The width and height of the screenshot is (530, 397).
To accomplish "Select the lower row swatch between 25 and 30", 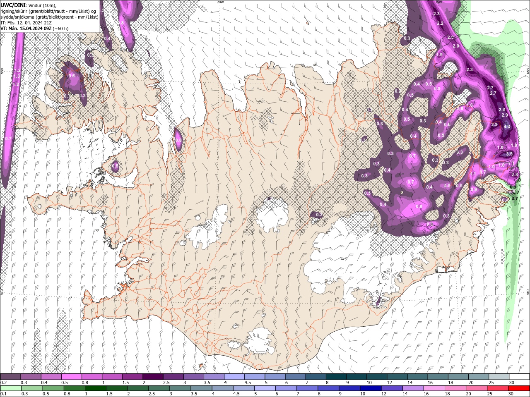I will [x=498, y=388].
